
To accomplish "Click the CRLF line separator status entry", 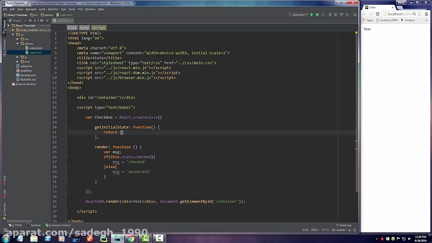I will tap(314, 230).
